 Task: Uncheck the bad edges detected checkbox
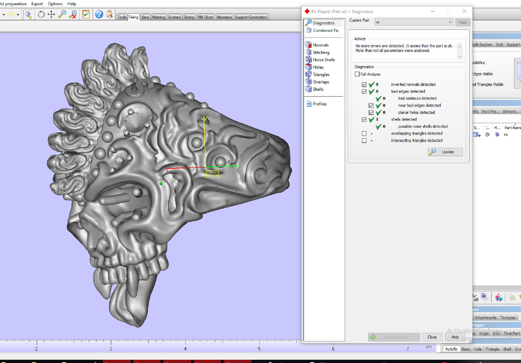[x=364, y=91]
